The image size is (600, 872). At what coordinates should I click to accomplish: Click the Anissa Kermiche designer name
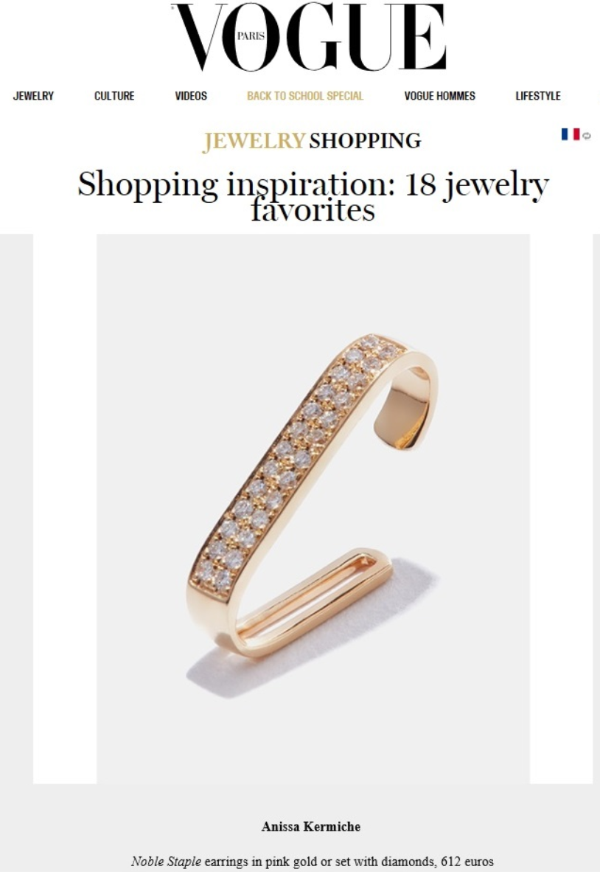pyautogui.click(x=311, y=826)
